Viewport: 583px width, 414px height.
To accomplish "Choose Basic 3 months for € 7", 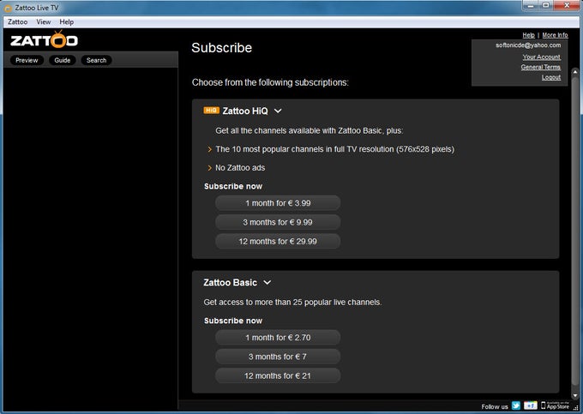I will click(x=278, y=357).
